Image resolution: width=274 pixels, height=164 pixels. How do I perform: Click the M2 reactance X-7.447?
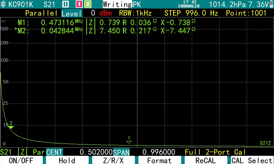[178, 31]
